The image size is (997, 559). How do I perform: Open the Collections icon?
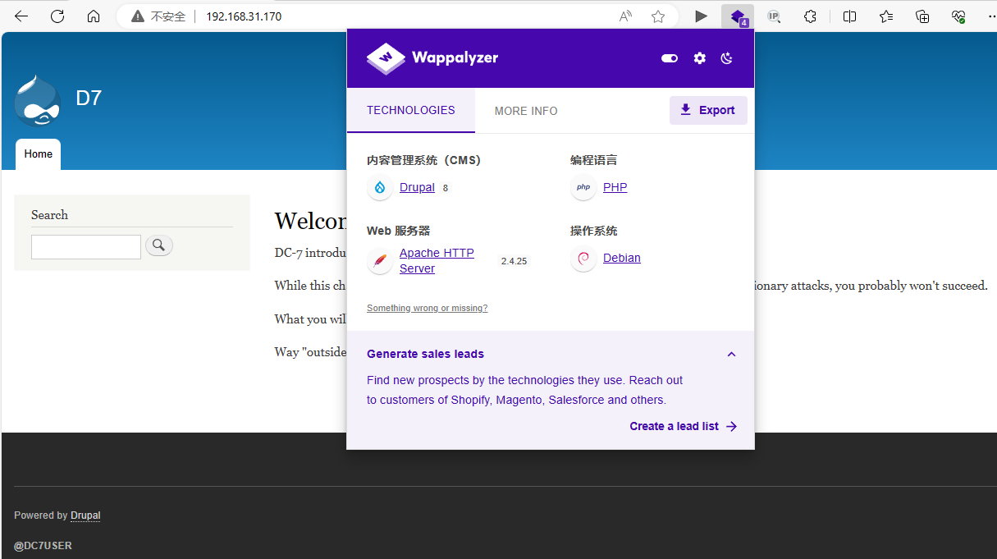pyautogui.click(x=922, y=16)
